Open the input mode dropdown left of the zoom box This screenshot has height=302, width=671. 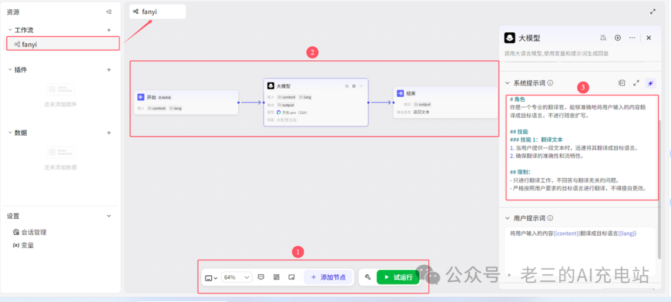click(211, 278)
